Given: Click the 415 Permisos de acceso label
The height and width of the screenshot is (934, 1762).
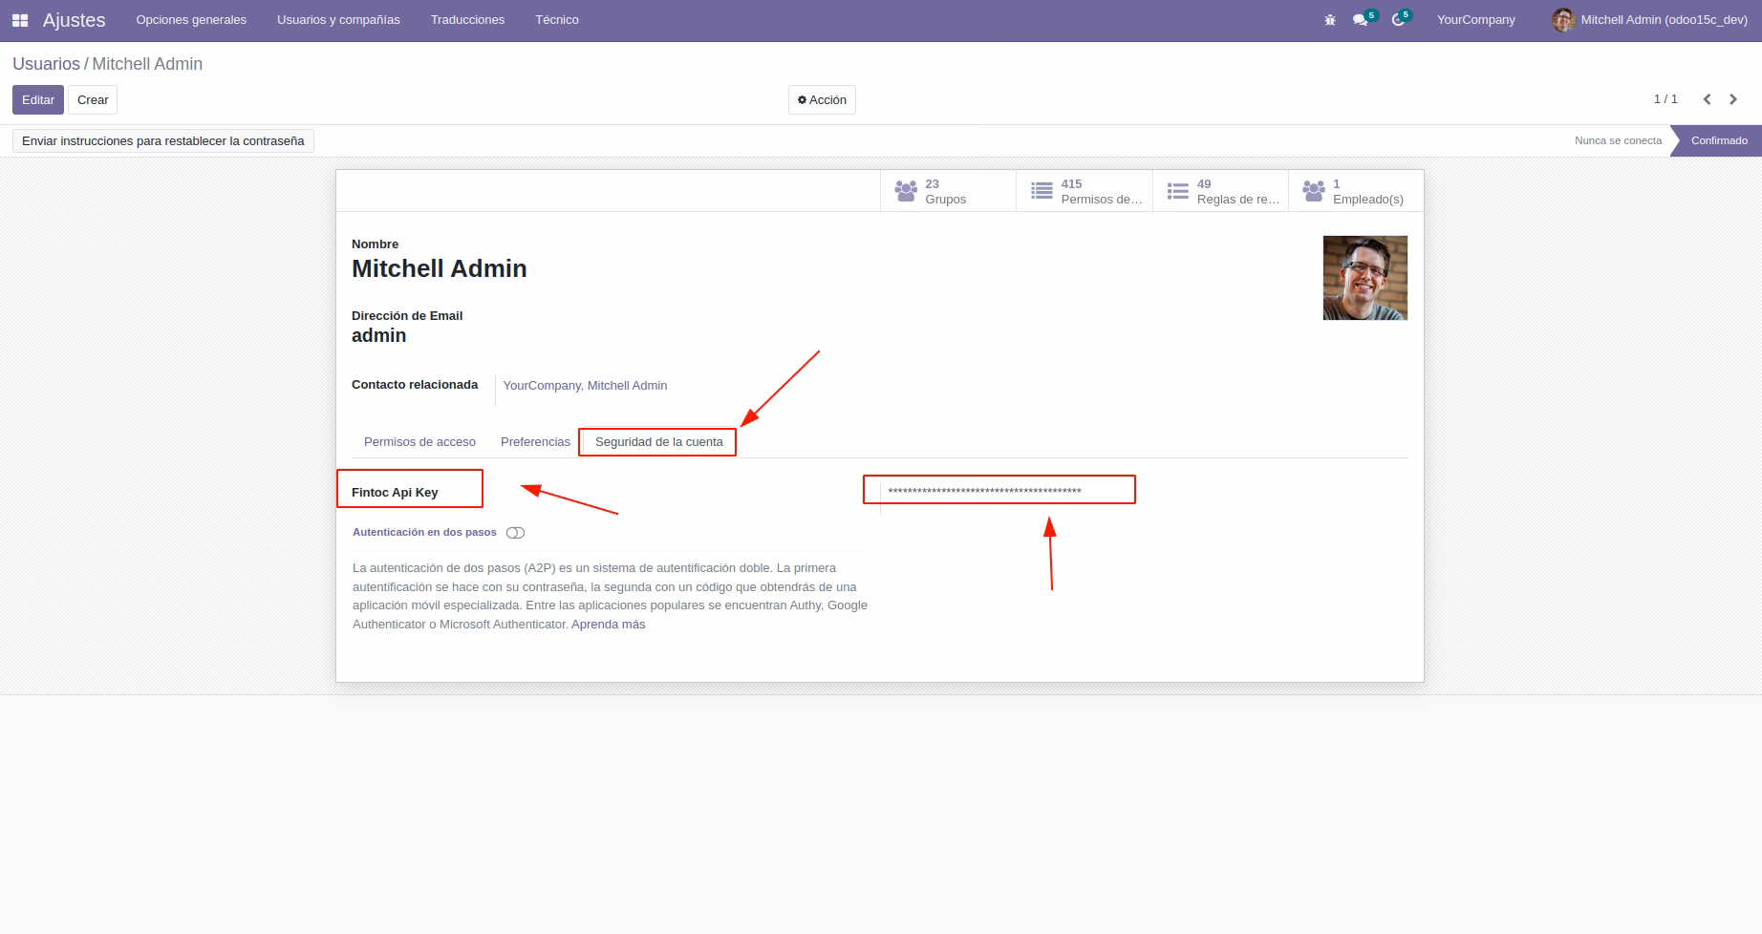Looking at the screenshot, I should coord(1102,191).
